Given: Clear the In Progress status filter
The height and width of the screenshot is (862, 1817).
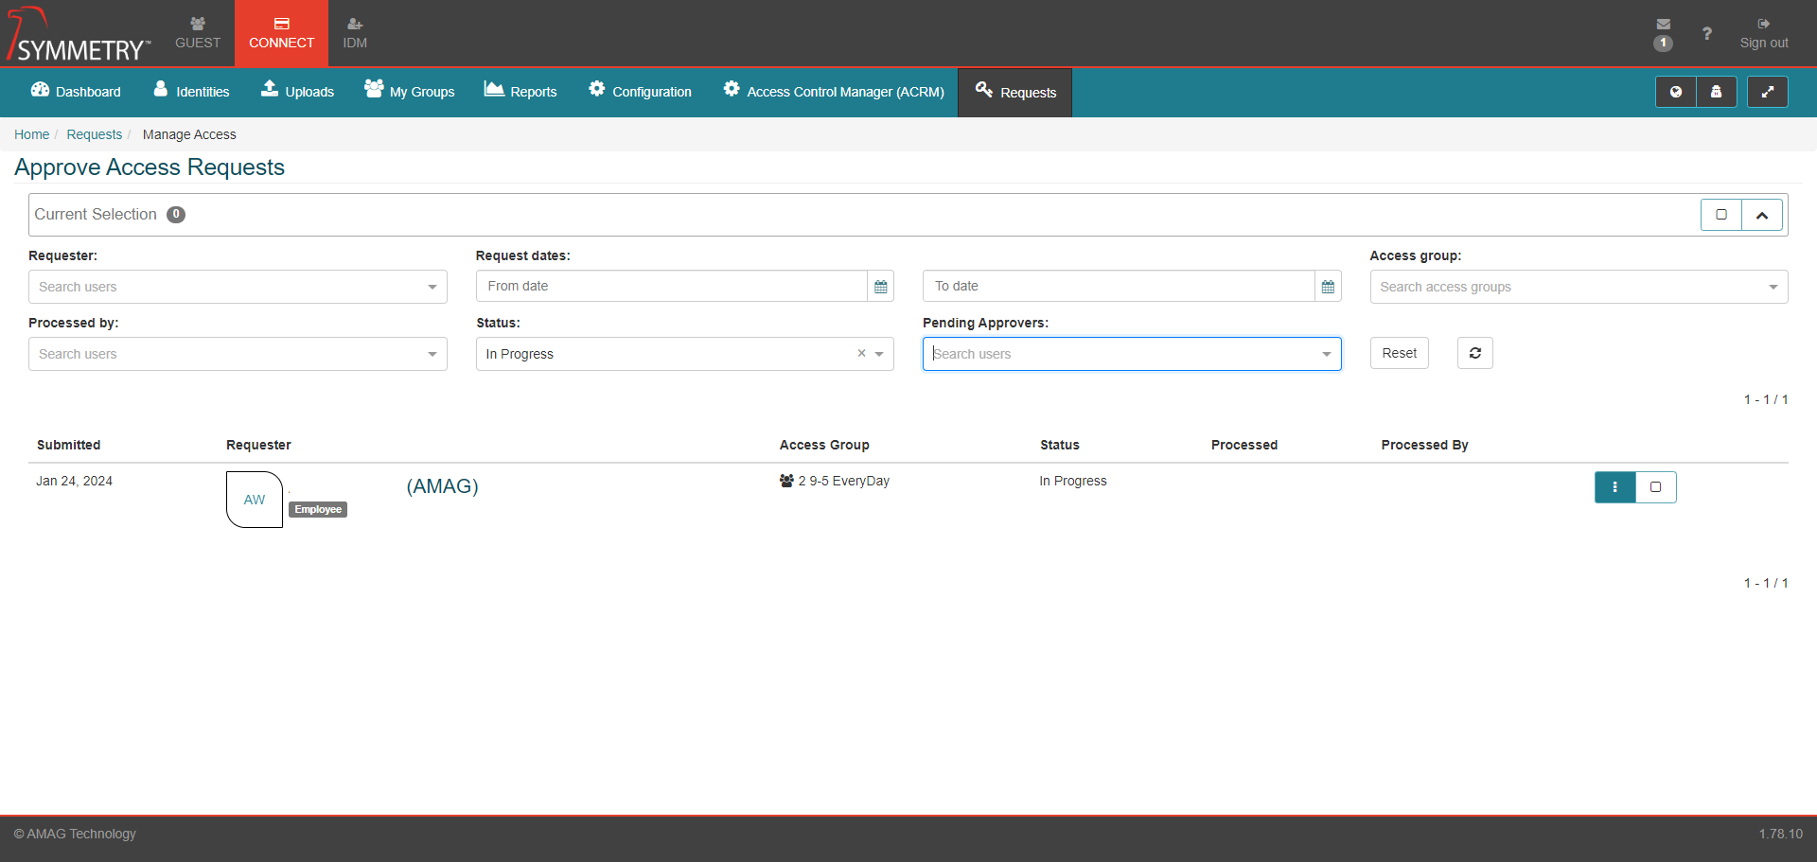Looking at the screenshot, I should point(861,353).
